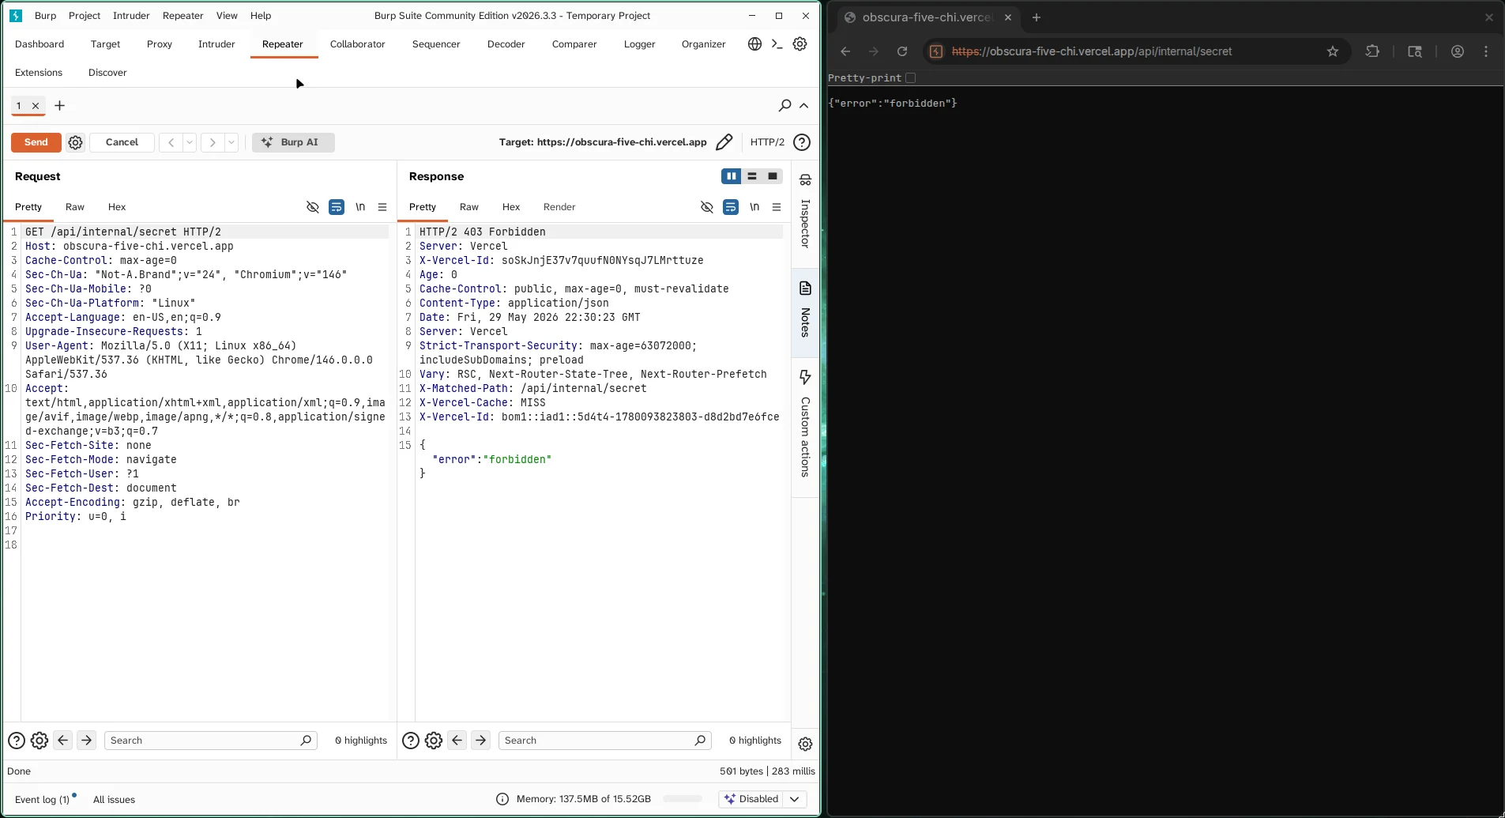Send the request
The width and height of the screenshot is (1505, 818).
point(36,142)
